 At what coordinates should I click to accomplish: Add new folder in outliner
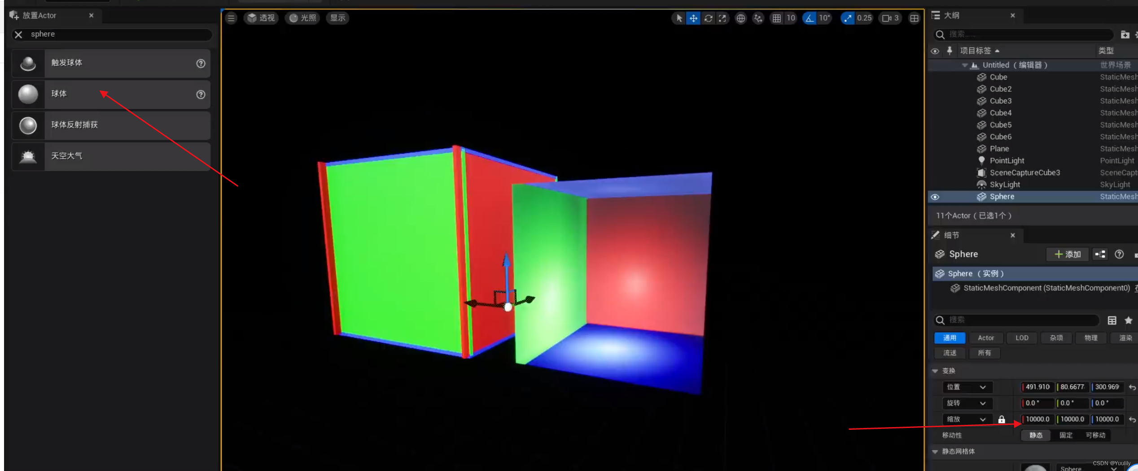pos(1125,35)
